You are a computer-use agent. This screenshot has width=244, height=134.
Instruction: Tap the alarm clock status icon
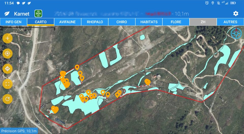pos(207,3)
